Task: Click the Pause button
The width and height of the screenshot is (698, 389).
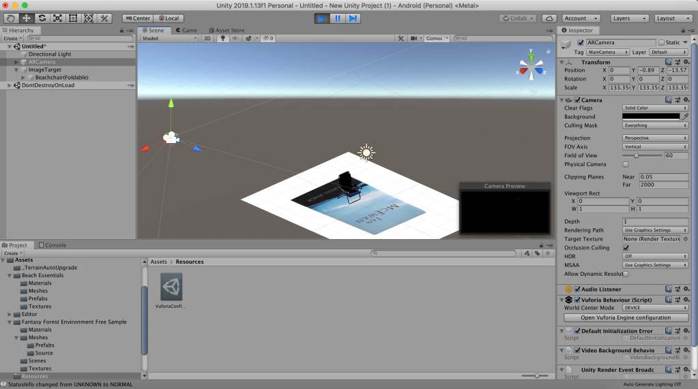Action: (338, 18)
